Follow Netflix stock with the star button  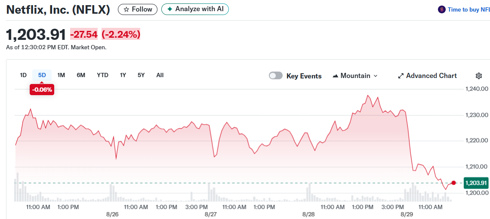pos(138,9)
